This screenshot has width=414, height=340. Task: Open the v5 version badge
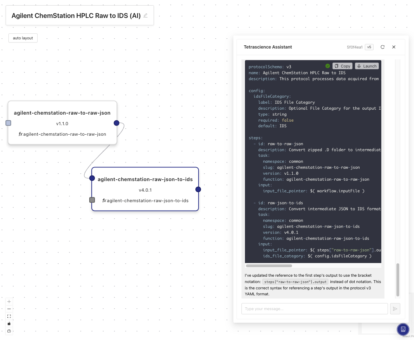point(369,47)
